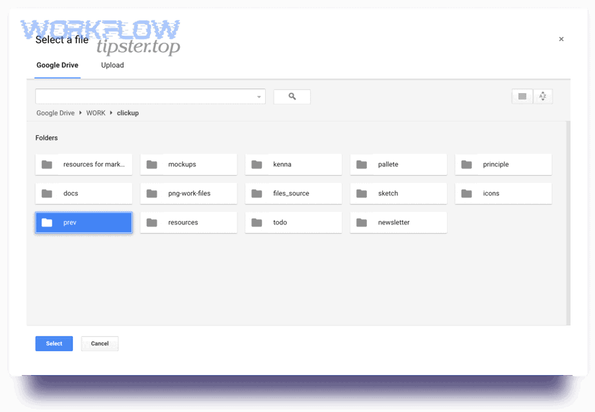Click the highlighted prev folder tile
Image resolution: width=595 pixels, height=412 pixels.
click(x=83, y=222)
